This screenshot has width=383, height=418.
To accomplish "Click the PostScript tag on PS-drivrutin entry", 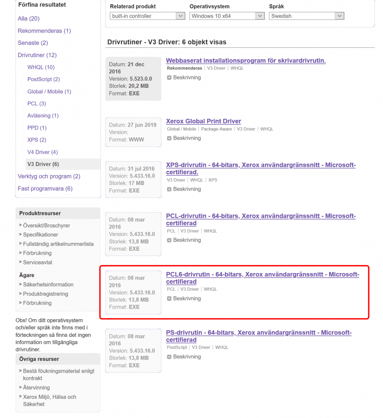I will point(177,347).
